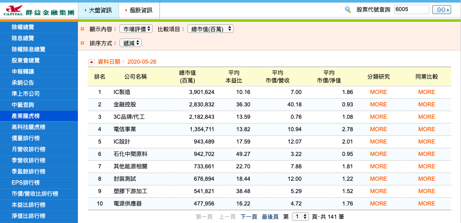Screen dimensions: 461x223
Task: Open 同業比較 MORE for 電源供應器
Action: tap(427, 203)
